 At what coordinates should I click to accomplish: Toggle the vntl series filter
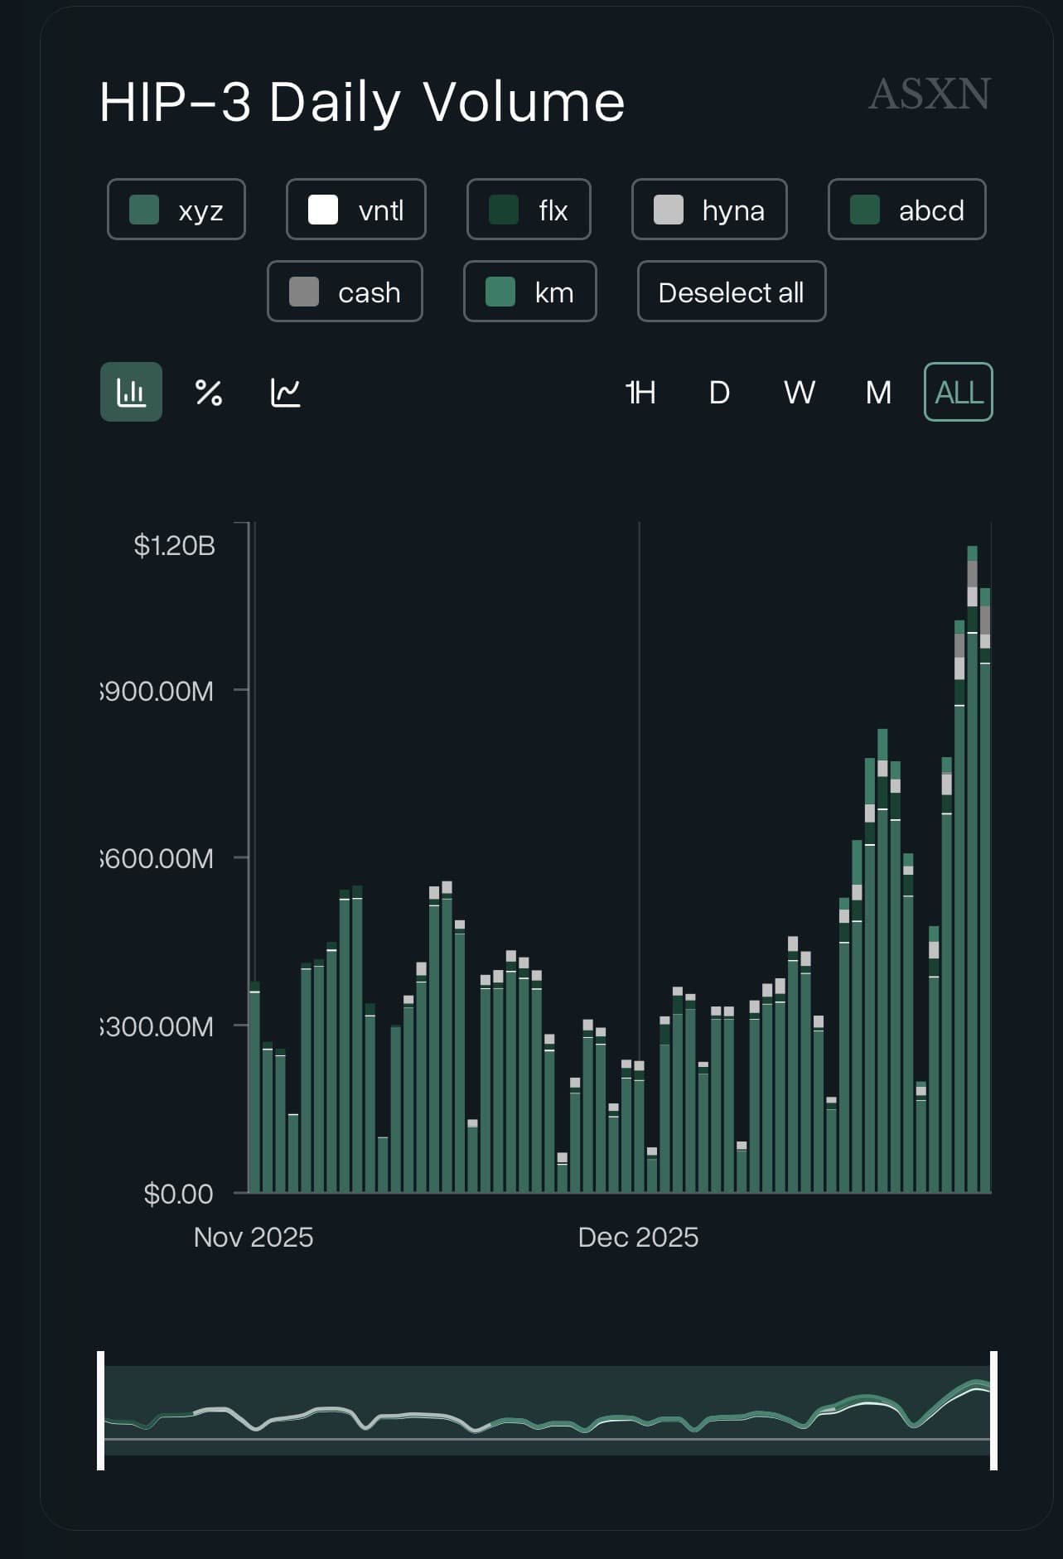point(356,210)
